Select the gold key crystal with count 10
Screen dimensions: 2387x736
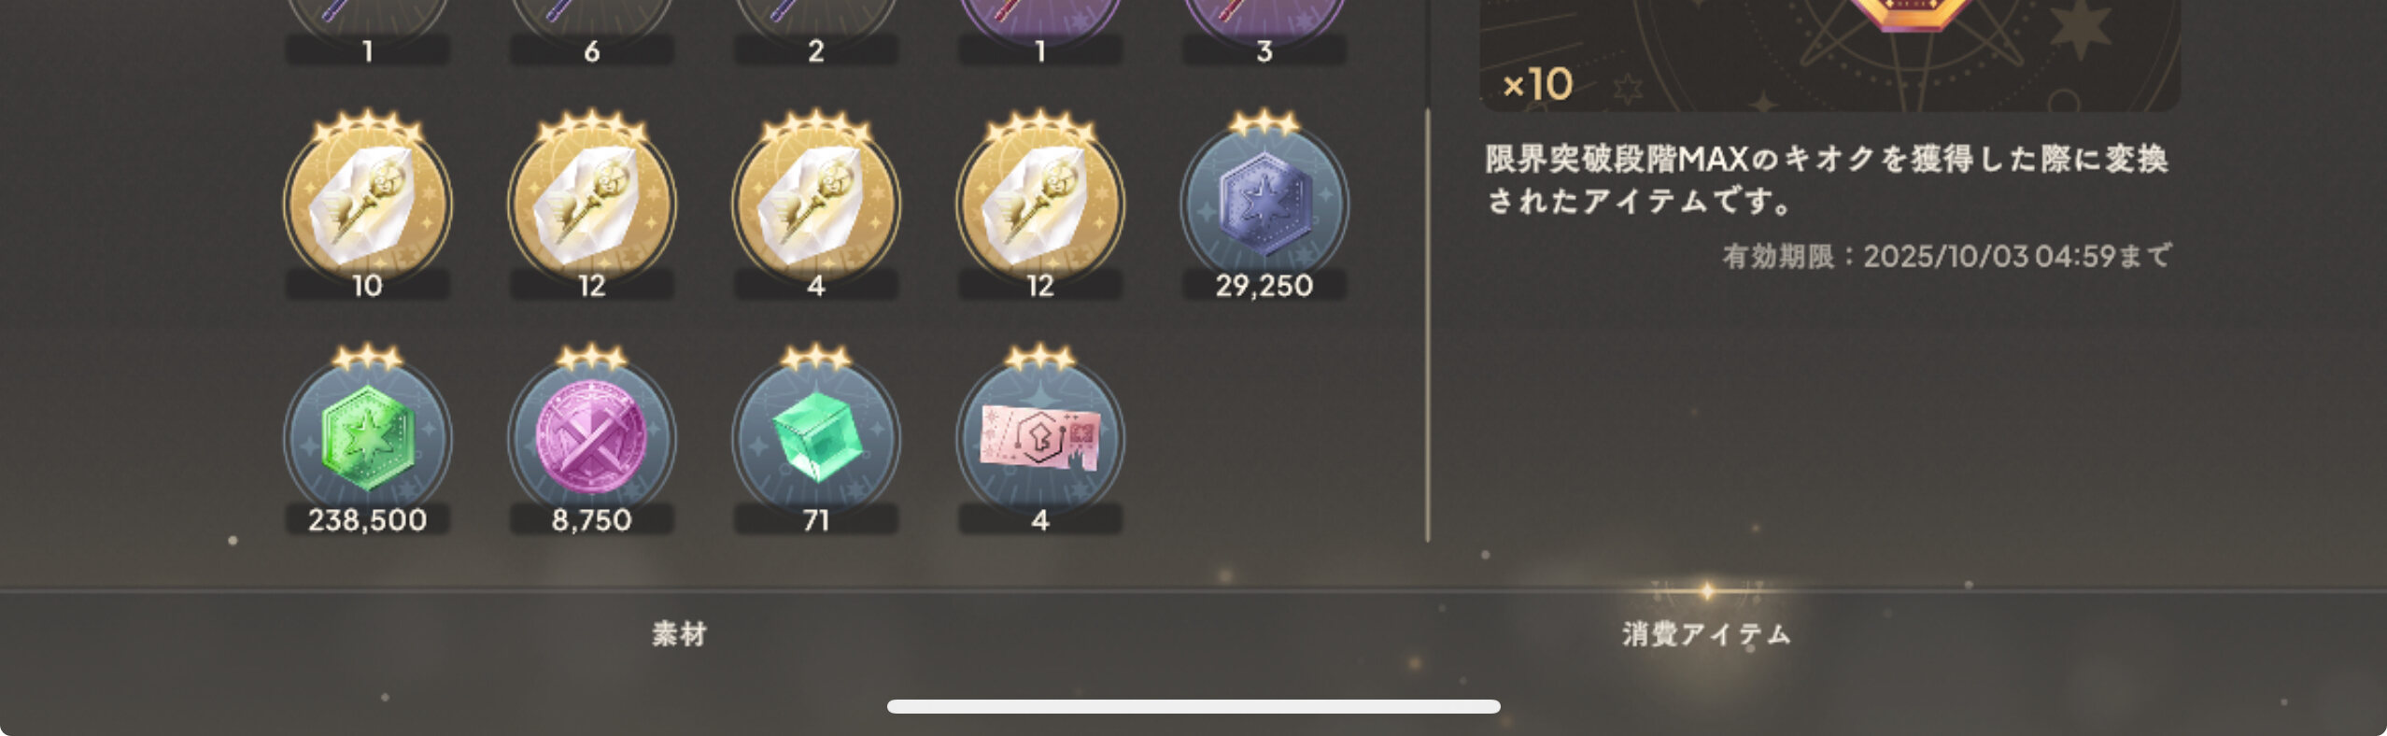coord(367,205)
